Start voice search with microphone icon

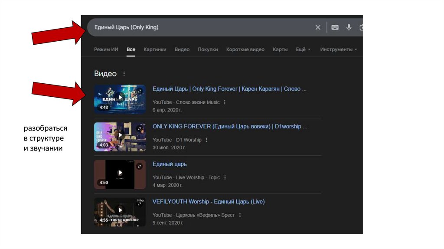point(349,27)
